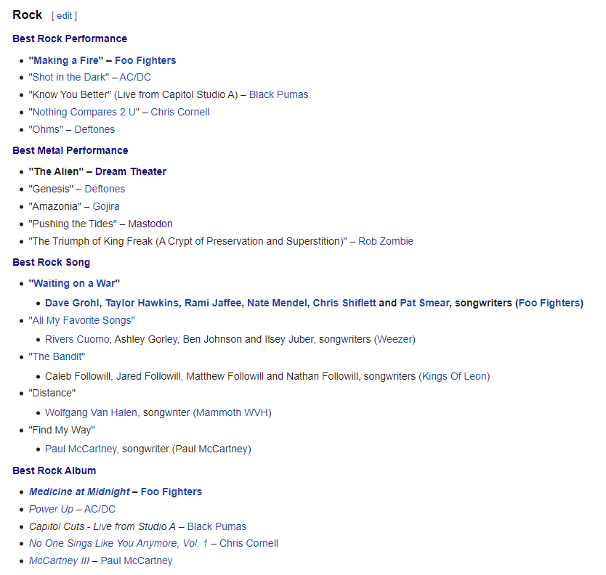Image resolution: width=606 pixels, height=575 pixels.
Task: Open Paul McCartney link beside McCartney III
Action: pos(137,560)
